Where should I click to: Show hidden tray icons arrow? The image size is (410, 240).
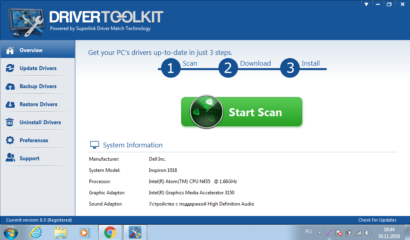[319, 232]
